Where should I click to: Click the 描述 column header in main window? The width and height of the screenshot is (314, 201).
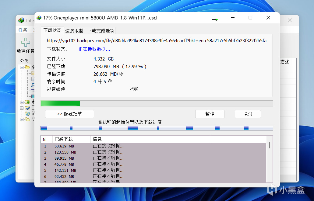[284, 62]
